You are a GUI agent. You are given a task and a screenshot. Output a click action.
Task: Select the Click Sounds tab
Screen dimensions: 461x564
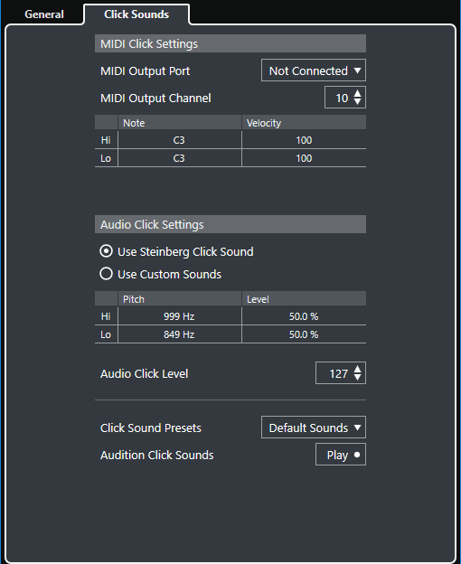tap(136, 14)
